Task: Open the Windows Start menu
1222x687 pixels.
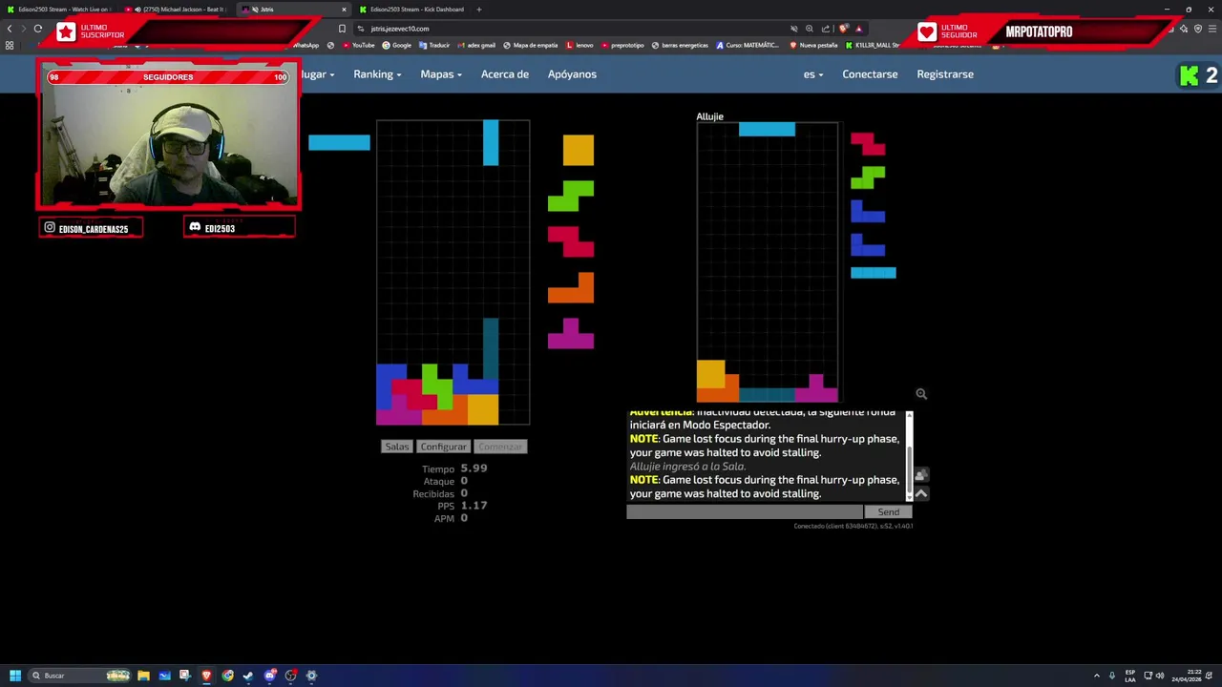Action: pos(14,676)
